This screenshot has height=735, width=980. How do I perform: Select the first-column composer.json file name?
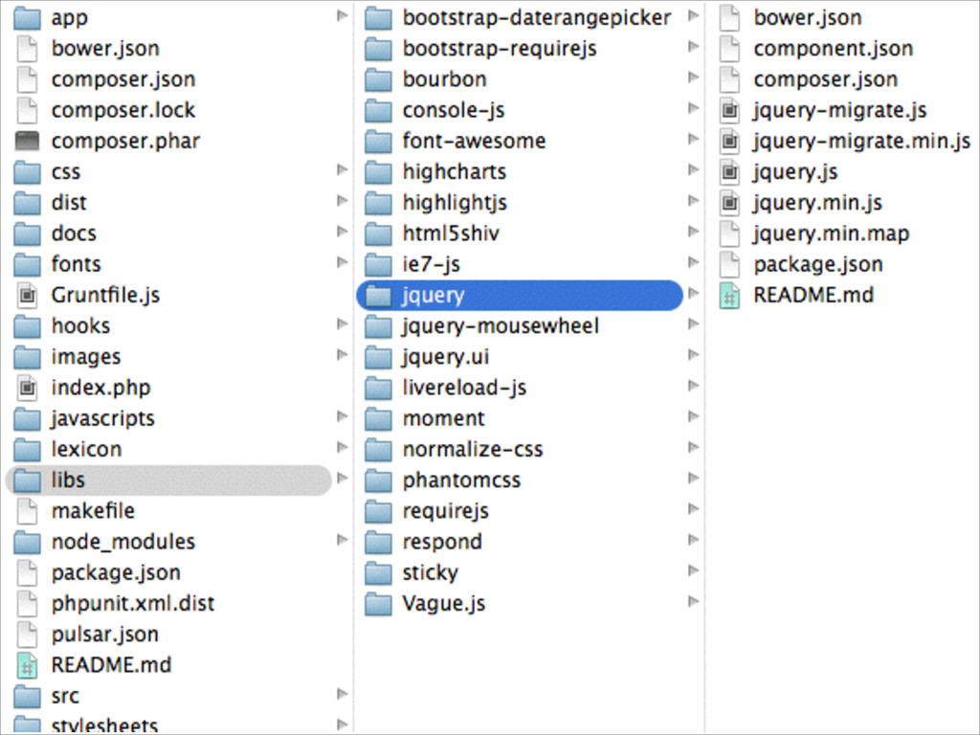tap(123, 79)
